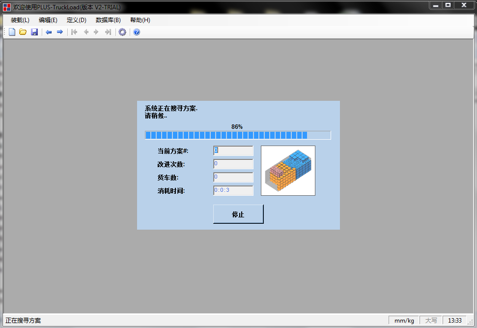Image resolution: width=477 pixels, height=328 pixels.
Task: Click the 当前方案# field
Action: (x=233, y=150)
